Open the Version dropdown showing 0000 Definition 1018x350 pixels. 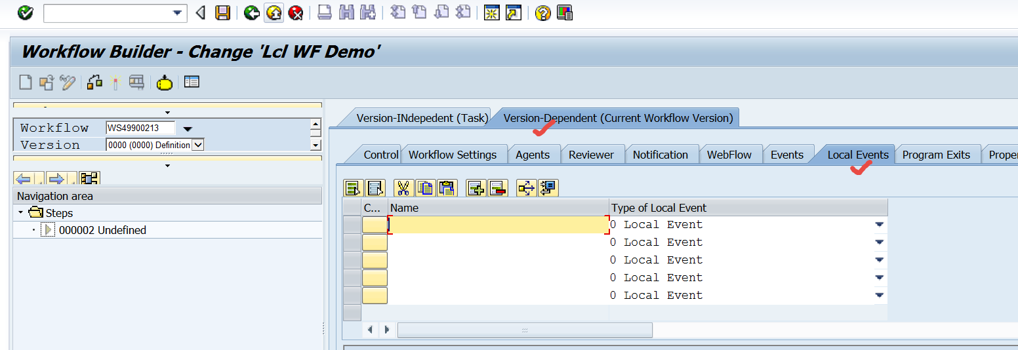click(x=197, y=145)
